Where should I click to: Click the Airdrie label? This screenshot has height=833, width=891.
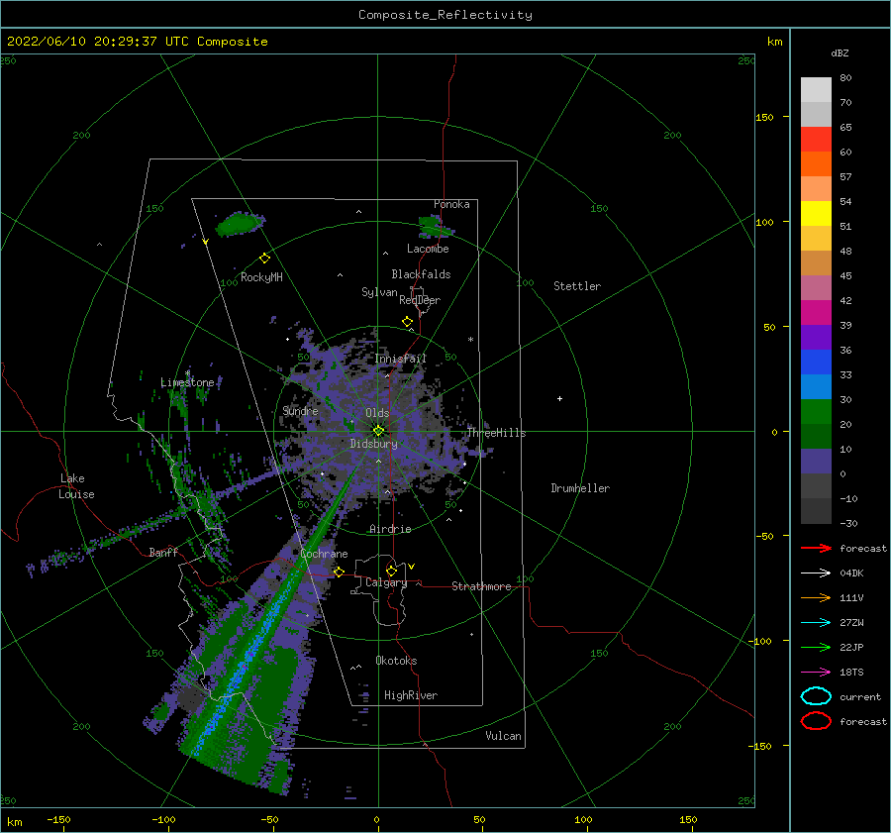point(390,529)
